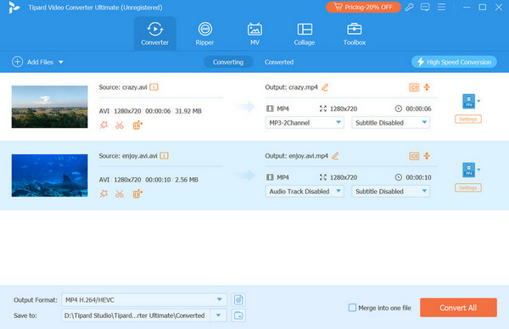Open enhance video tool for enjoy.avi.avi
Viewport: 509px width, 329px height.
(x=137, y=193)
